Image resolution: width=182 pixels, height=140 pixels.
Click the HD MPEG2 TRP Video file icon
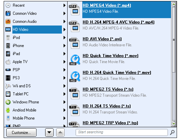tap(74, 124)
